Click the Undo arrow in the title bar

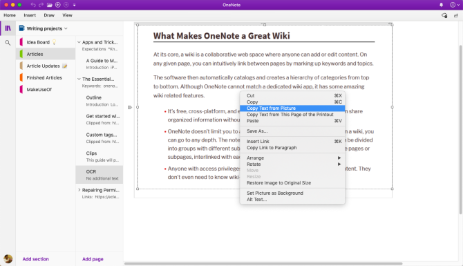[x=32, y=5]
